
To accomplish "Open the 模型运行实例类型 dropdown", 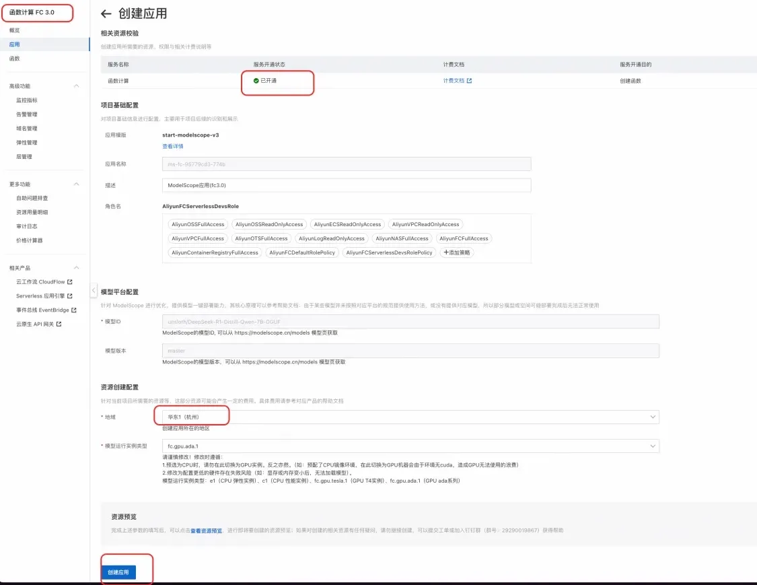I will pyautogui.click(x=410, y=446).
